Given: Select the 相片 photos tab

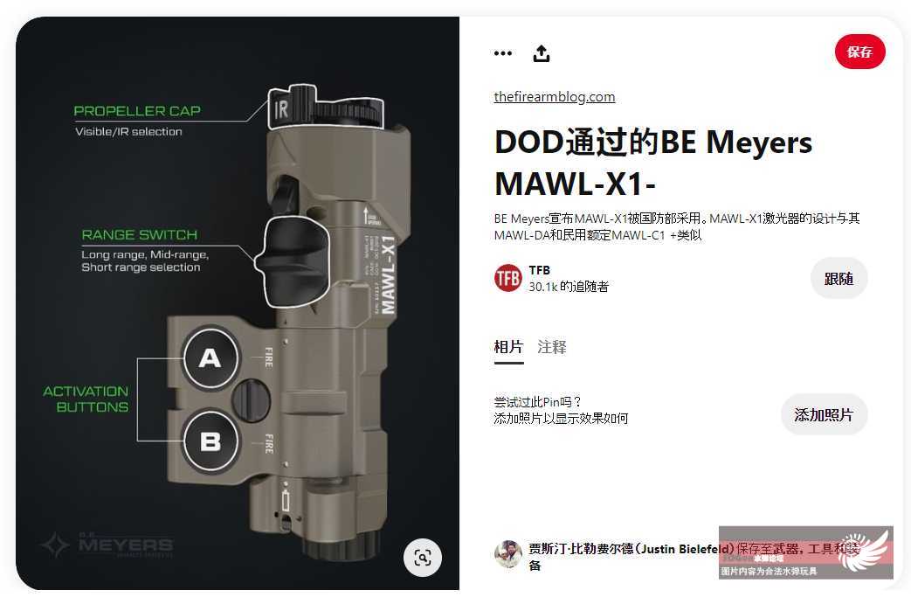Looking at the screenshot, I should tap(508, 347).
